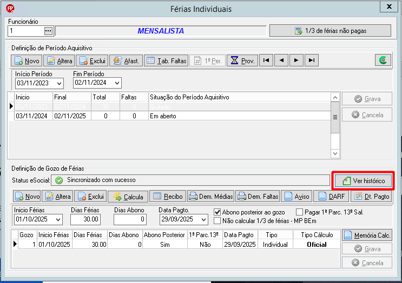Click scroll down arrow in periods grid

click(x=335, y=153)
